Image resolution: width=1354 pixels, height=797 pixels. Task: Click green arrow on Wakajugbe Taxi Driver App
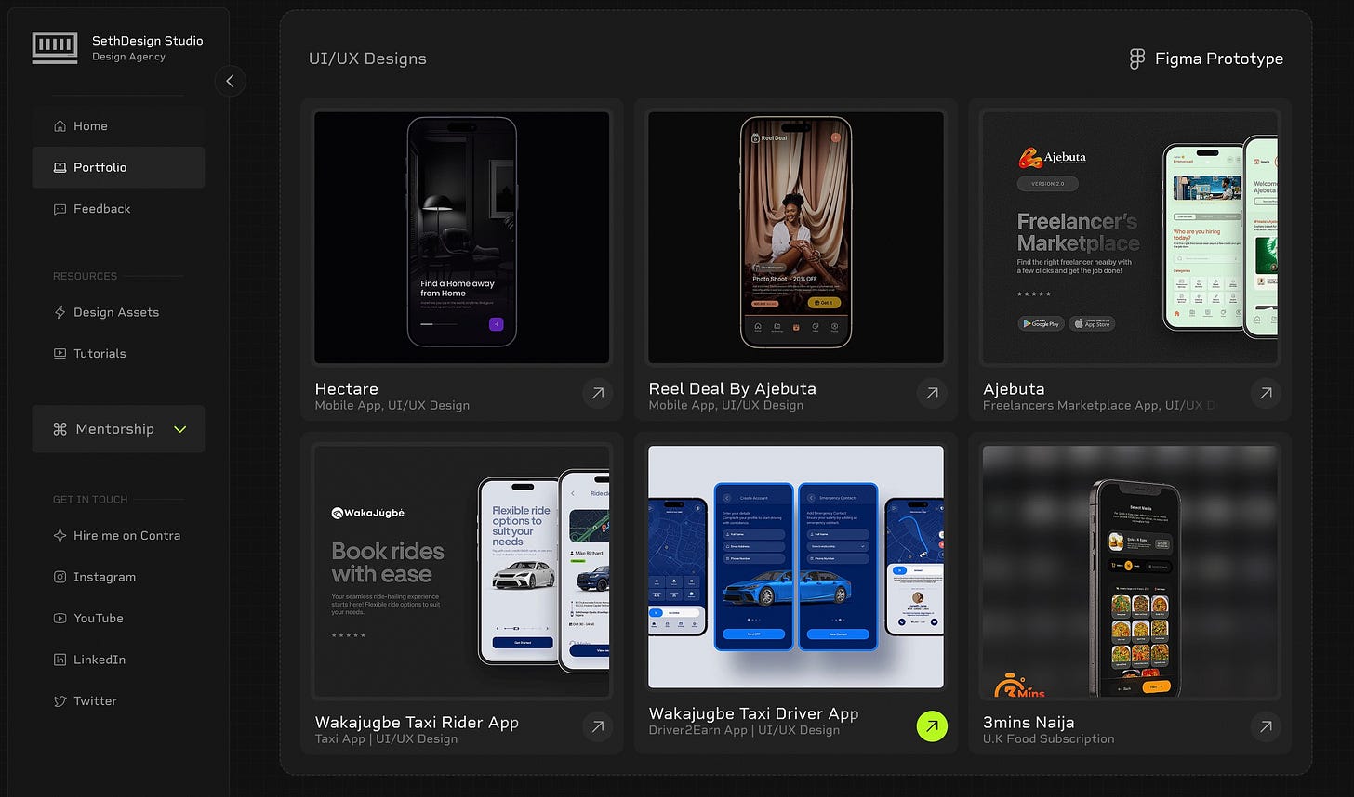tap(932, 726)
